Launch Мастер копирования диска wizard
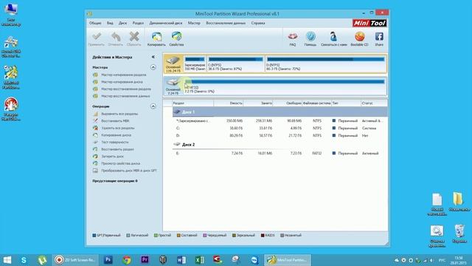This screenshot has height=266, width=472. pyautogui.click(x=122, y=82)
